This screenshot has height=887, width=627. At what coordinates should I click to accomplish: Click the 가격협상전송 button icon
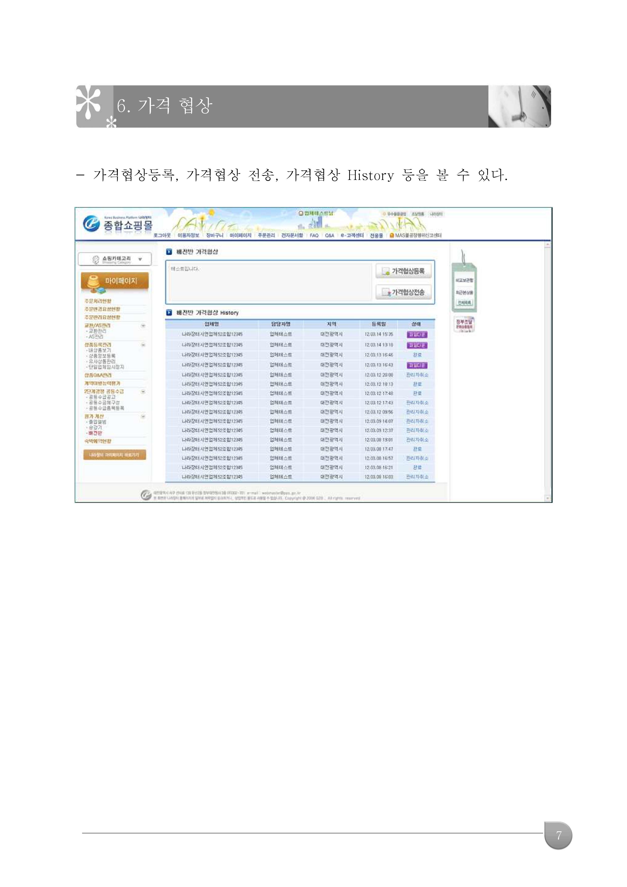386,292
